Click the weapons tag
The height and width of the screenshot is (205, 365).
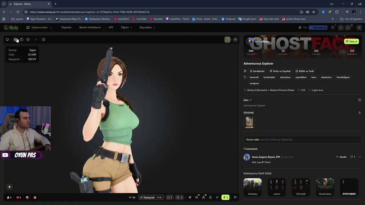(254, 83)
